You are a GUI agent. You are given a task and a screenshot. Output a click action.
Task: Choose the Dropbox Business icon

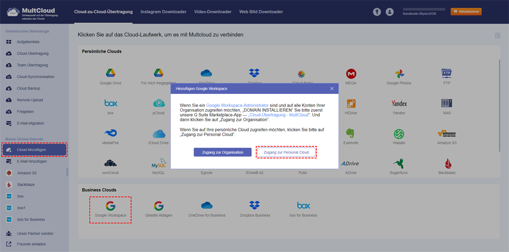click(x=255, y=206)
